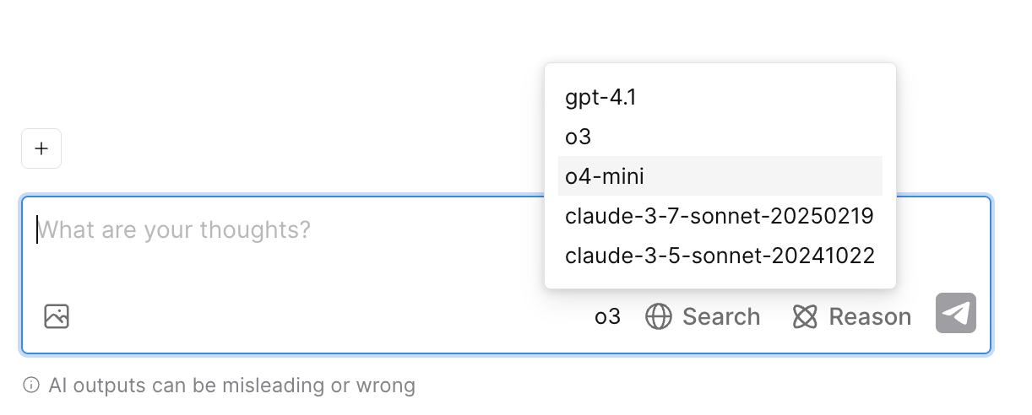Select claude-3-7-sonnet-20250219 from the list
This screenshot has width=1032, height=415.
[719, 216]
